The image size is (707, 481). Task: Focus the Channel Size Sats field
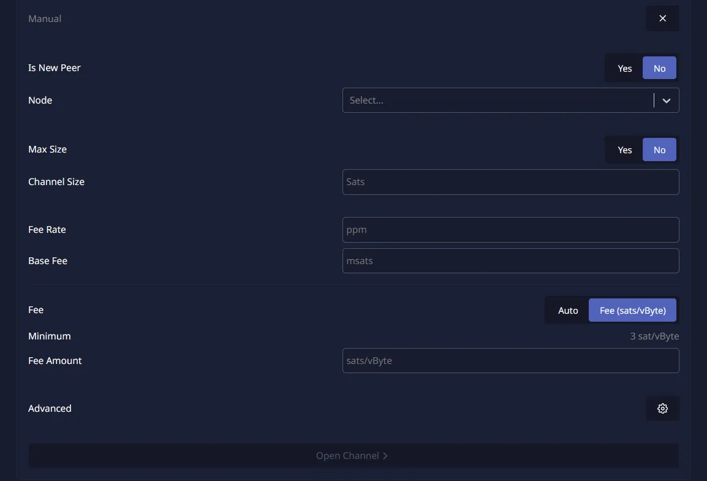(510, 182)
